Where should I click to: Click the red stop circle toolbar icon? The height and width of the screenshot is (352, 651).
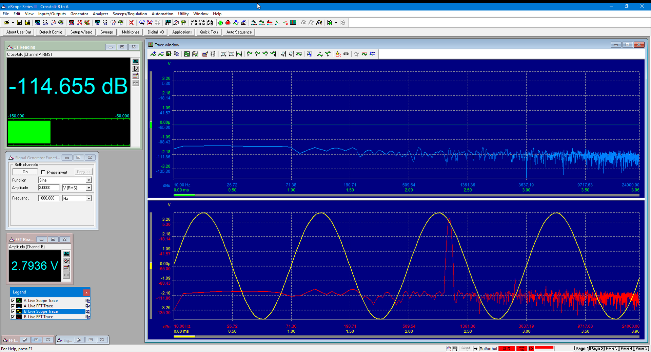tap(228, 23)
